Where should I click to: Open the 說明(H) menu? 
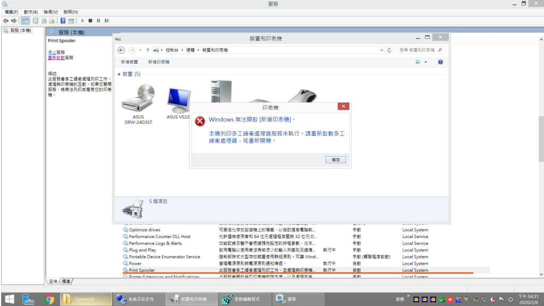pos(71,12)
